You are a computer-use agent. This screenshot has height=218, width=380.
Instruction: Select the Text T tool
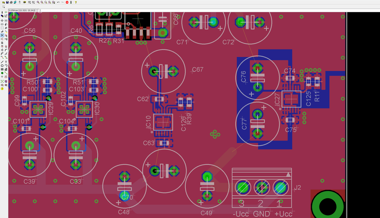(6, 62)
